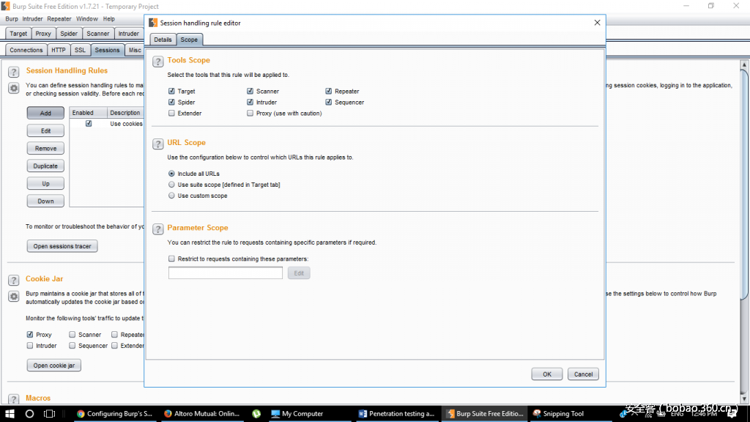Click the Session Handling Rules help icon
The height and width of the screenshot is (422, 750).
[x=13, y=72]
